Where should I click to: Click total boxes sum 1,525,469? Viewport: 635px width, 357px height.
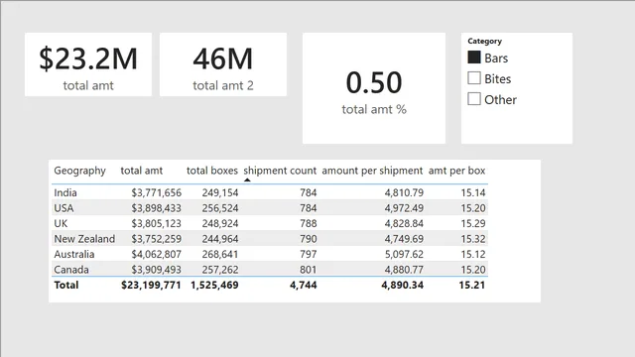[214, 285]
